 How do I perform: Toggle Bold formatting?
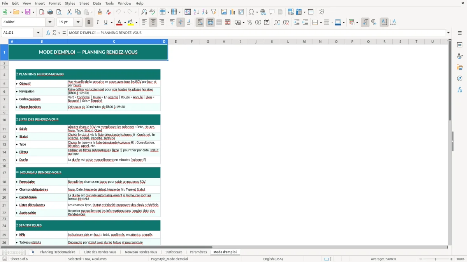pos(89,23)
